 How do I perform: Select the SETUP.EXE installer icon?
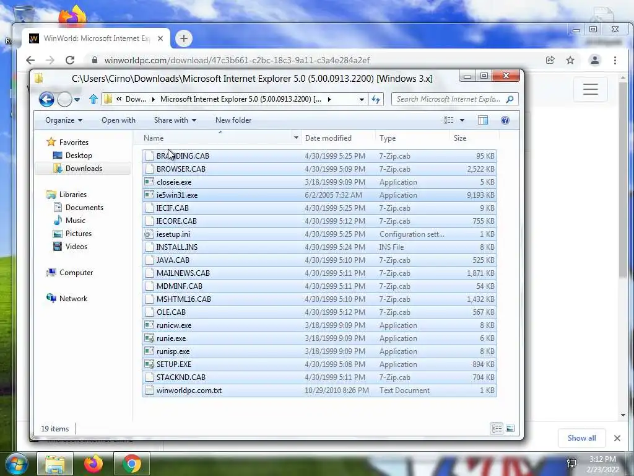pyautogui.click(x=149, y=364)
